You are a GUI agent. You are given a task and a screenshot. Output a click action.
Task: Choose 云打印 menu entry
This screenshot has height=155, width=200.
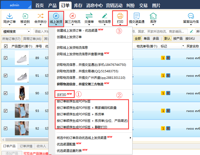(x=64, y=95)
